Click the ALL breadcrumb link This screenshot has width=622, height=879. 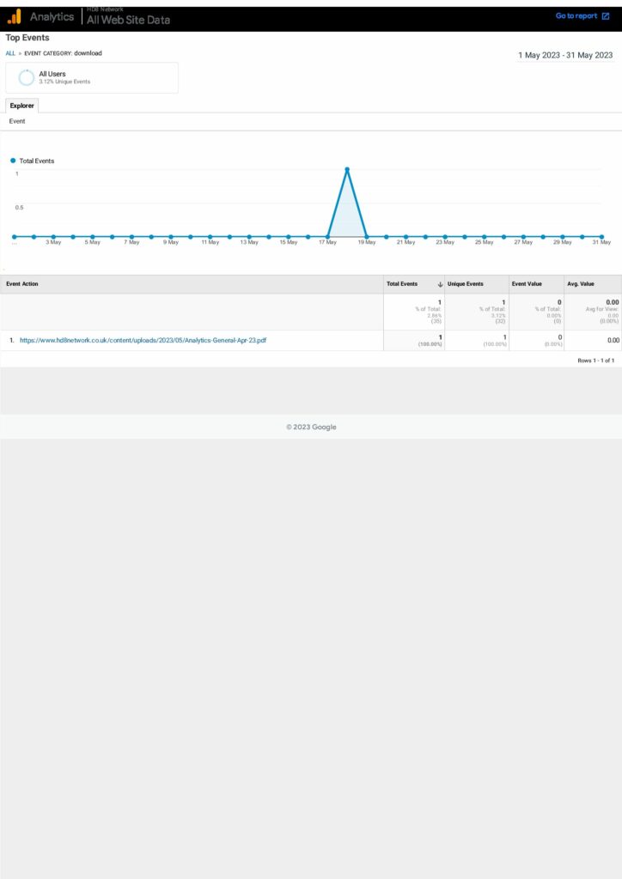[x=10, y=53]
